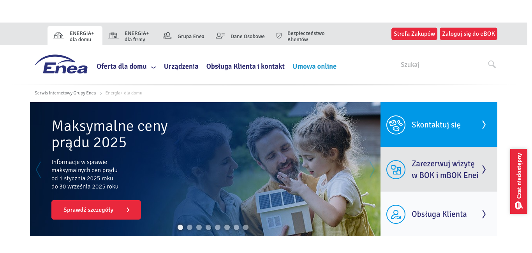
Task: Select the fourth carousel slide dot
Action: 208,227
